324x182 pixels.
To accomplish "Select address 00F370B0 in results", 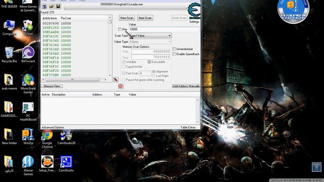I will pyautogui.click(x=57, y=75).
